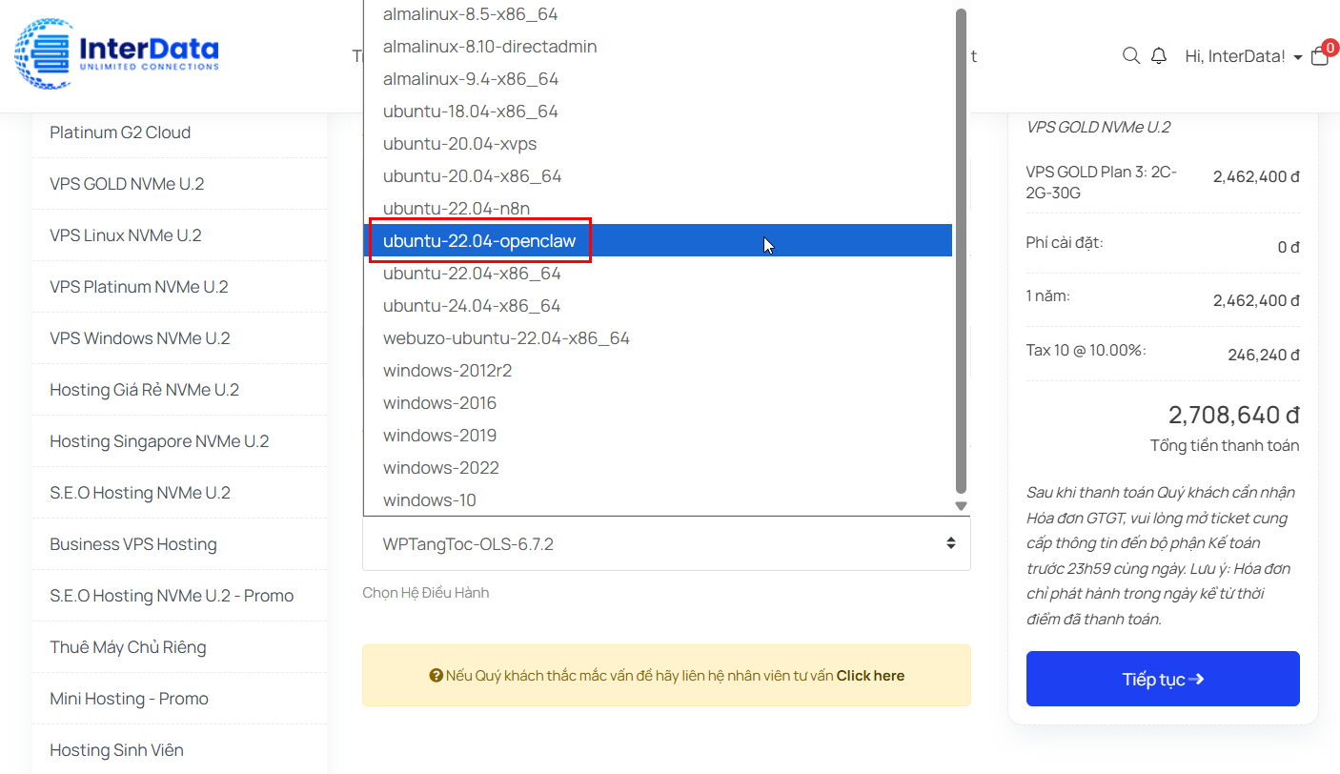Screen dimensions: 1340x774
Task: Open the notifications bell icon
Action: (1159, 56)
